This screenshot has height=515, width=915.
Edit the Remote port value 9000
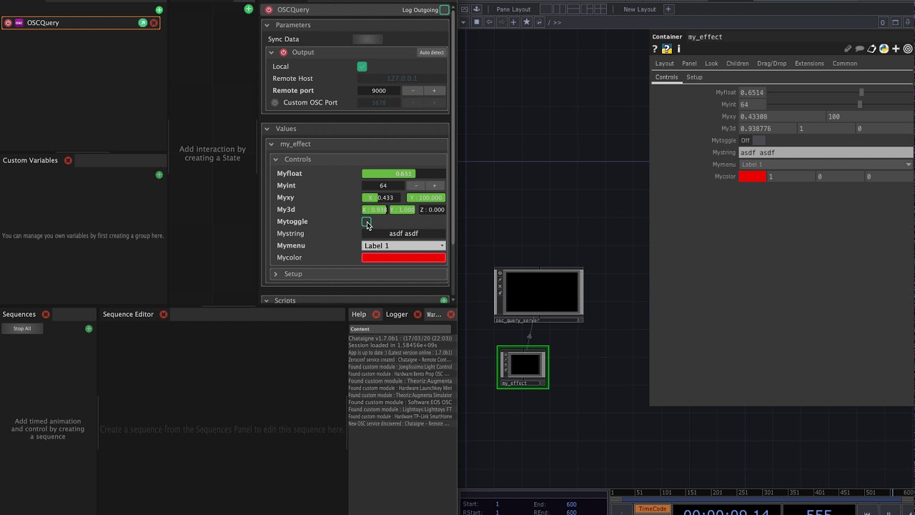pyautogui.click(x=379, y=91)
